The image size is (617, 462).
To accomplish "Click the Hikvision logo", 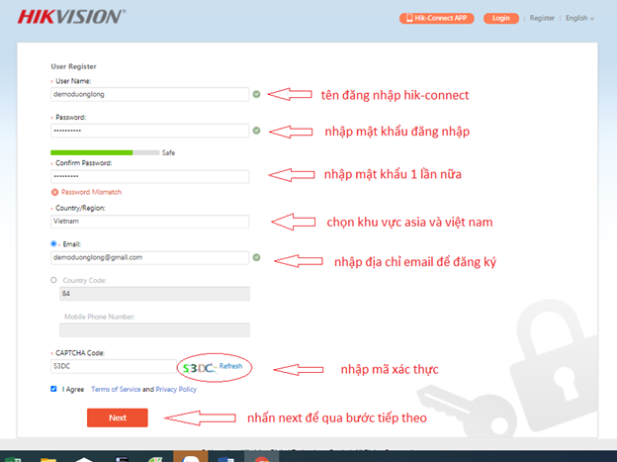I will [71, 17].
